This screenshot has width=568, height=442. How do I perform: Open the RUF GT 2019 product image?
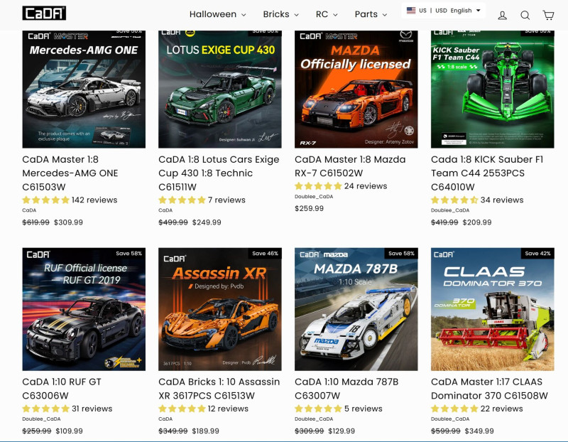point(84,309)
